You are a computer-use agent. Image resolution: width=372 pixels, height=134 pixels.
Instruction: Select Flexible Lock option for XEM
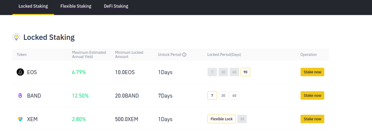(222, 119)
